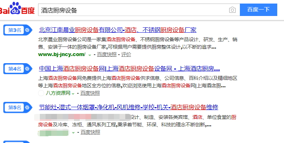Open 中国上海酒店厨房设备网 result title
Image resolution: width=284 pixels, height=143 pixels.
coord(129,68)
